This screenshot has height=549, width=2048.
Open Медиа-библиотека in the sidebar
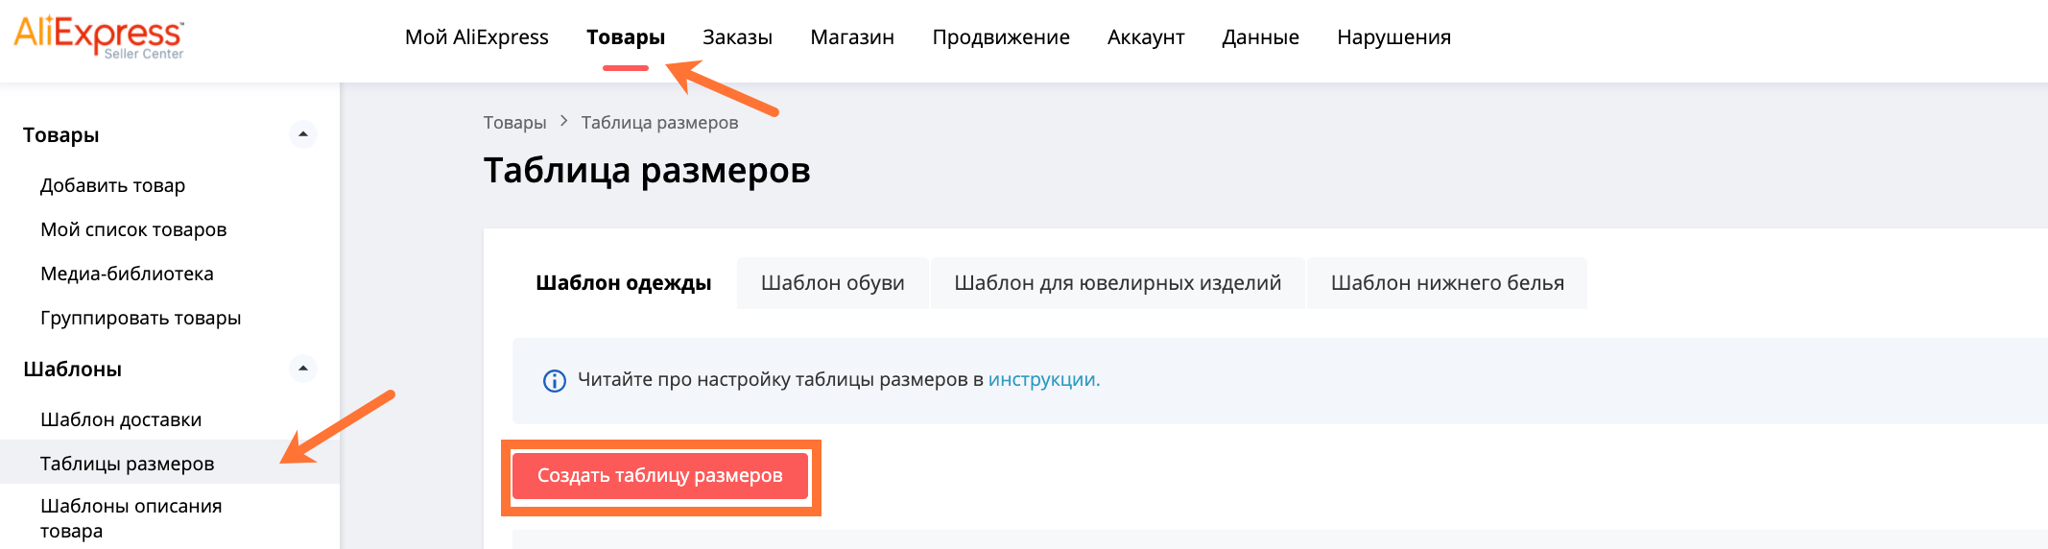(127, 274)
